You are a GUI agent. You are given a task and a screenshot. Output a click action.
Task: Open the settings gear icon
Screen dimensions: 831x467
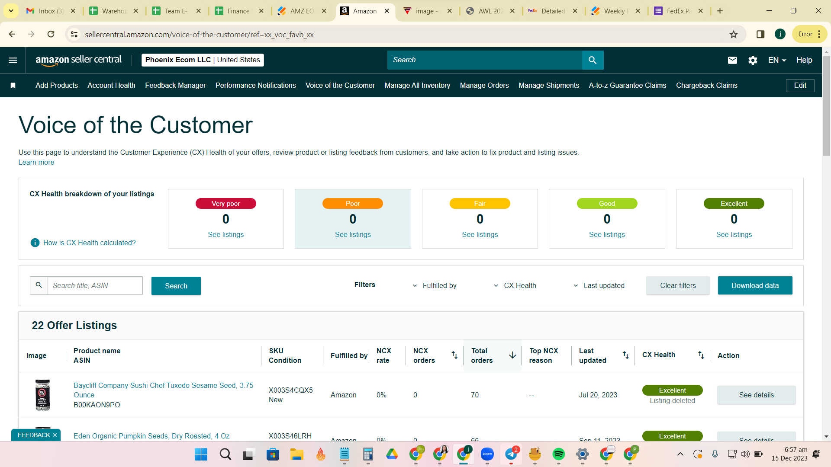point(753,60)
